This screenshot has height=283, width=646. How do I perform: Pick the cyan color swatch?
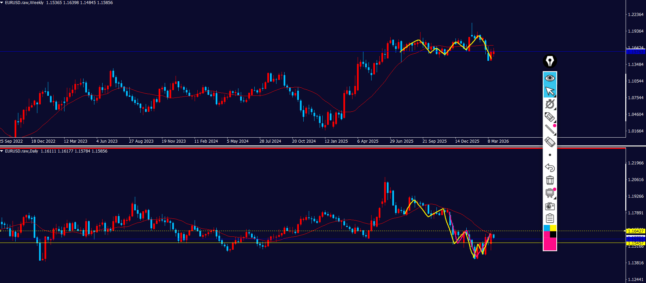click(x=546, y=228)
